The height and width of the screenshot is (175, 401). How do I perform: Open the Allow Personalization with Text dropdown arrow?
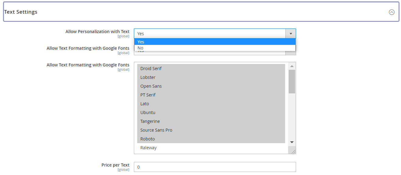pos(291,34)
